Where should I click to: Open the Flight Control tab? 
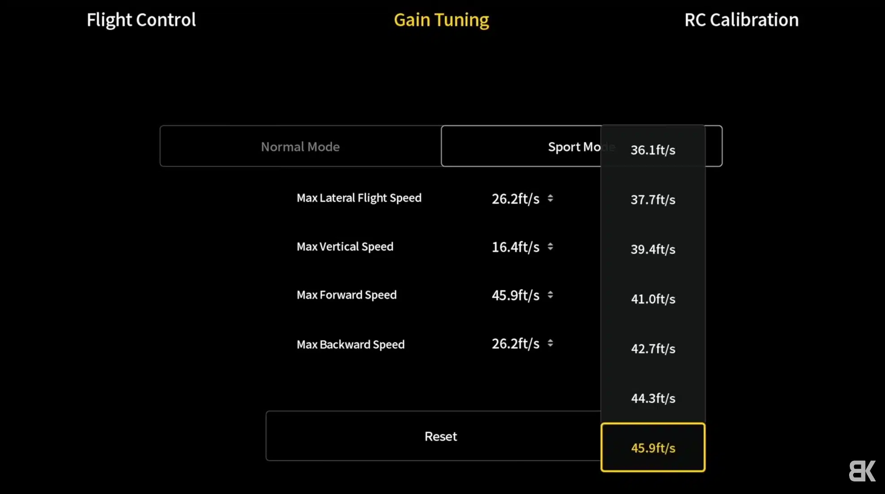click(x=141, y=20)
